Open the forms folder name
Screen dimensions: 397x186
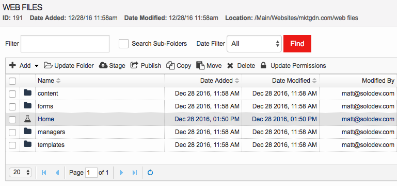point(45,106)
